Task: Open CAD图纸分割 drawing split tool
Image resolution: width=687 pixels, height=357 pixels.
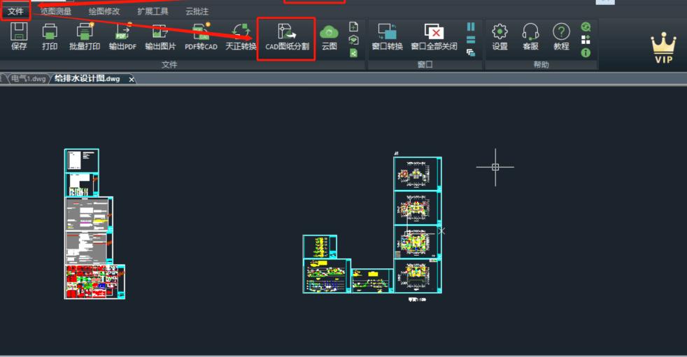Action: (x=287, y=36)
